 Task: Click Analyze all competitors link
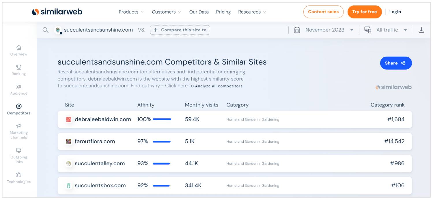tap(219, 86)
